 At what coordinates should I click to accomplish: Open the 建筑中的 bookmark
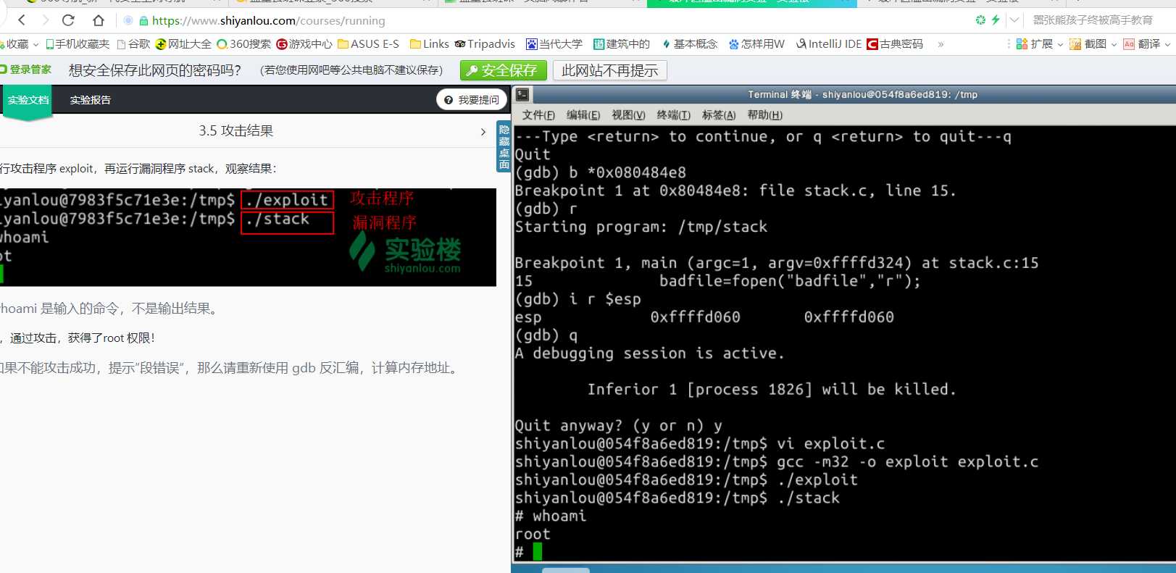(x=622, y=44)
